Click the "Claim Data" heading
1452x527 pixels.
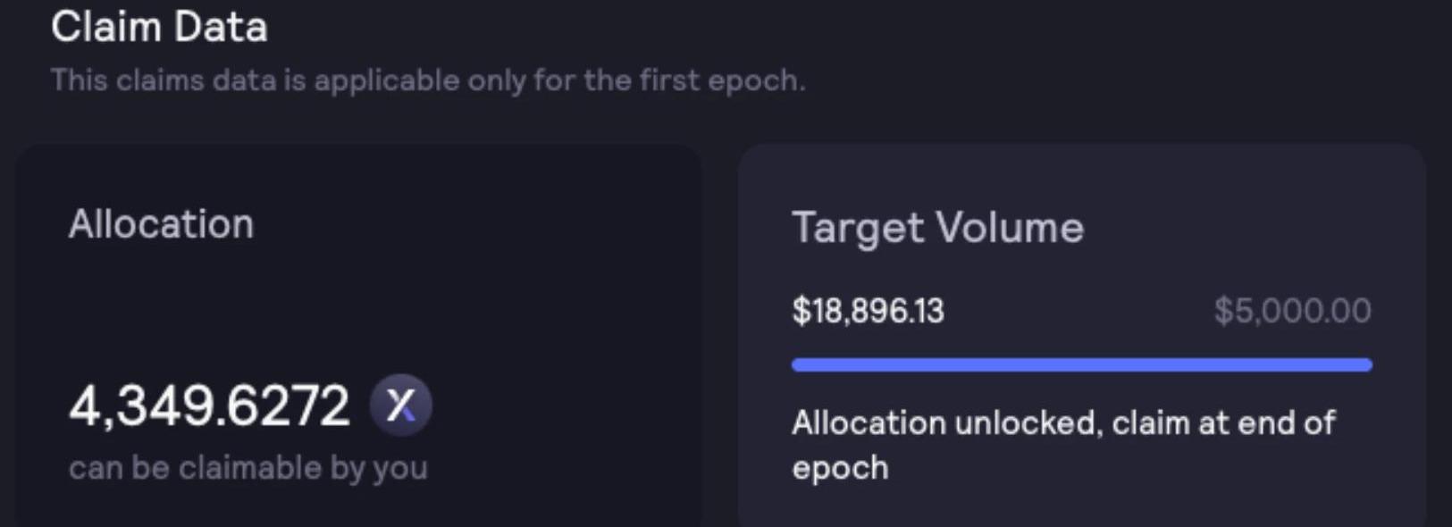coord(159,27)
